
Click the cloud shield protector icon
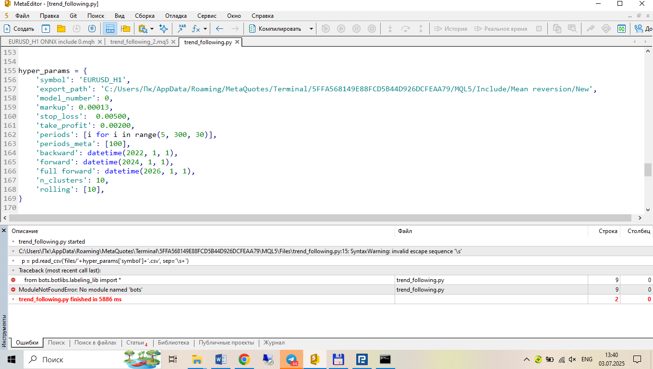(606, 29)
